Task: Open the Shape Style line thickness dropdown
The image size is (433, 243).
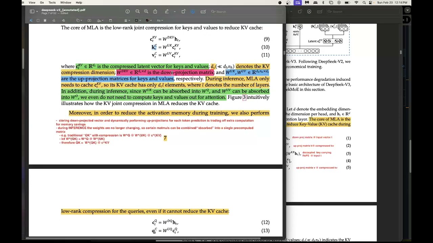Action: click(127, 21)
